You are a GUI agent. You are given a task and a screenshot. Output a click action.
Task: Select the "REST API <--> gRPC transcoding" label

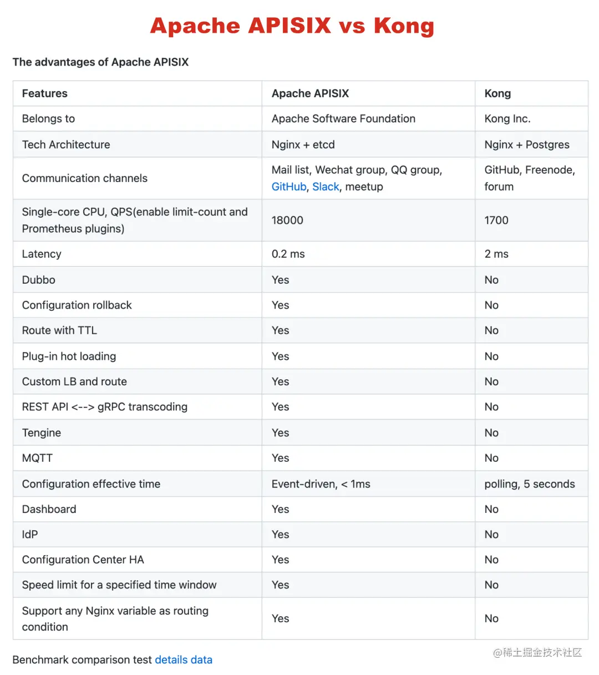pyautogui.click(x=105, y=407)
